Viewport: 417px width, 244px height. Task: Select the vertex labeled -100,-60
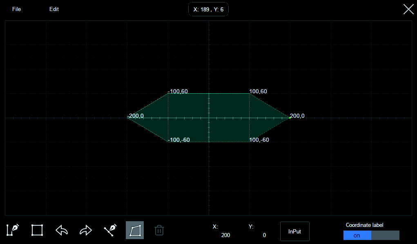point(168,142)
